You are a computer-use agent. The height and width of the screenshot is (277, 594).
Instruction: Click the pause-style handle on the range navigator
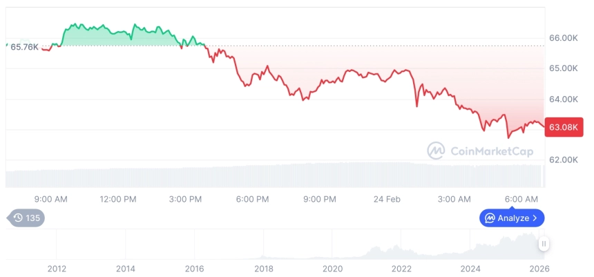click(x=544, y=243)
